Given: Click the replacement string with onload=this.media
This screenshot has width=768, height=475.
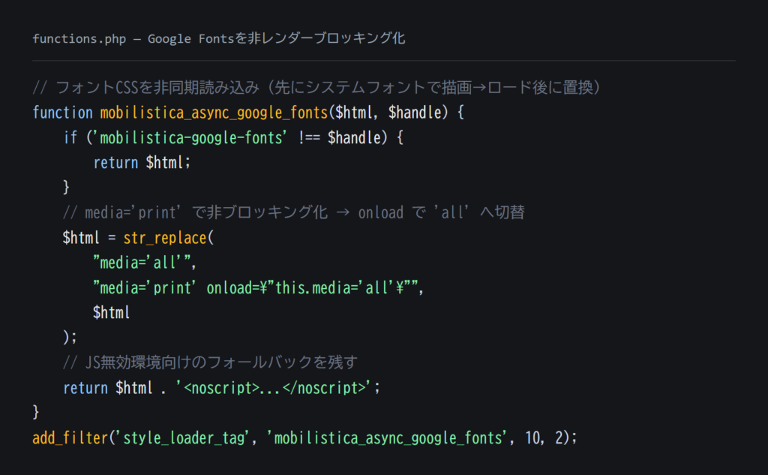Looking at the screenshot, I should pyautogui.click(x=255, y=287).
